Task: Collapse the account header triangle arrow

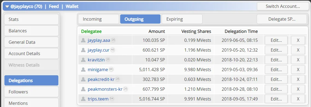Action: coord(7,7)
